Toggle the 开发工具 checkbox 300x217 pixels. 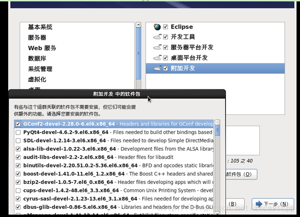(165, 37)
